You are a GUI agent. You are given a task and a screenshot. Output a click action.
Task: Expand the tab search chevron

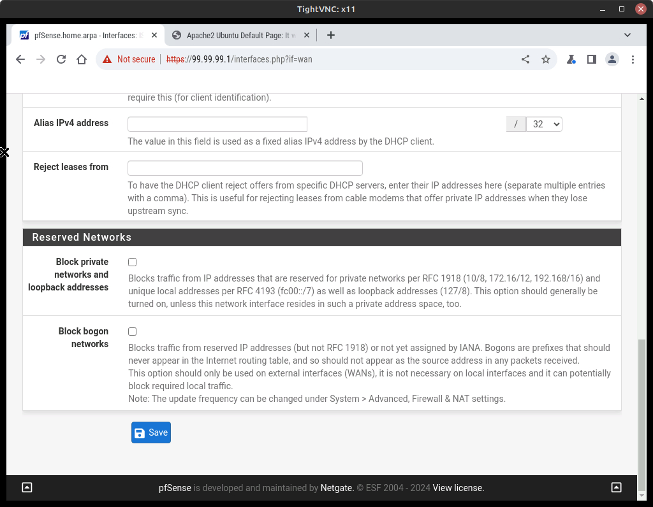pyautogui.click(x=627, y=36)
